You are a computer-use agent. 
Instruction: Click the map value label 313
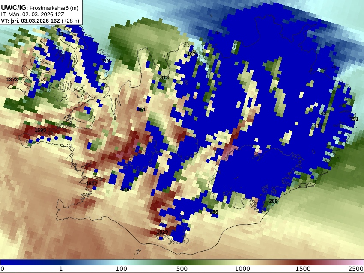coord(164,77)
